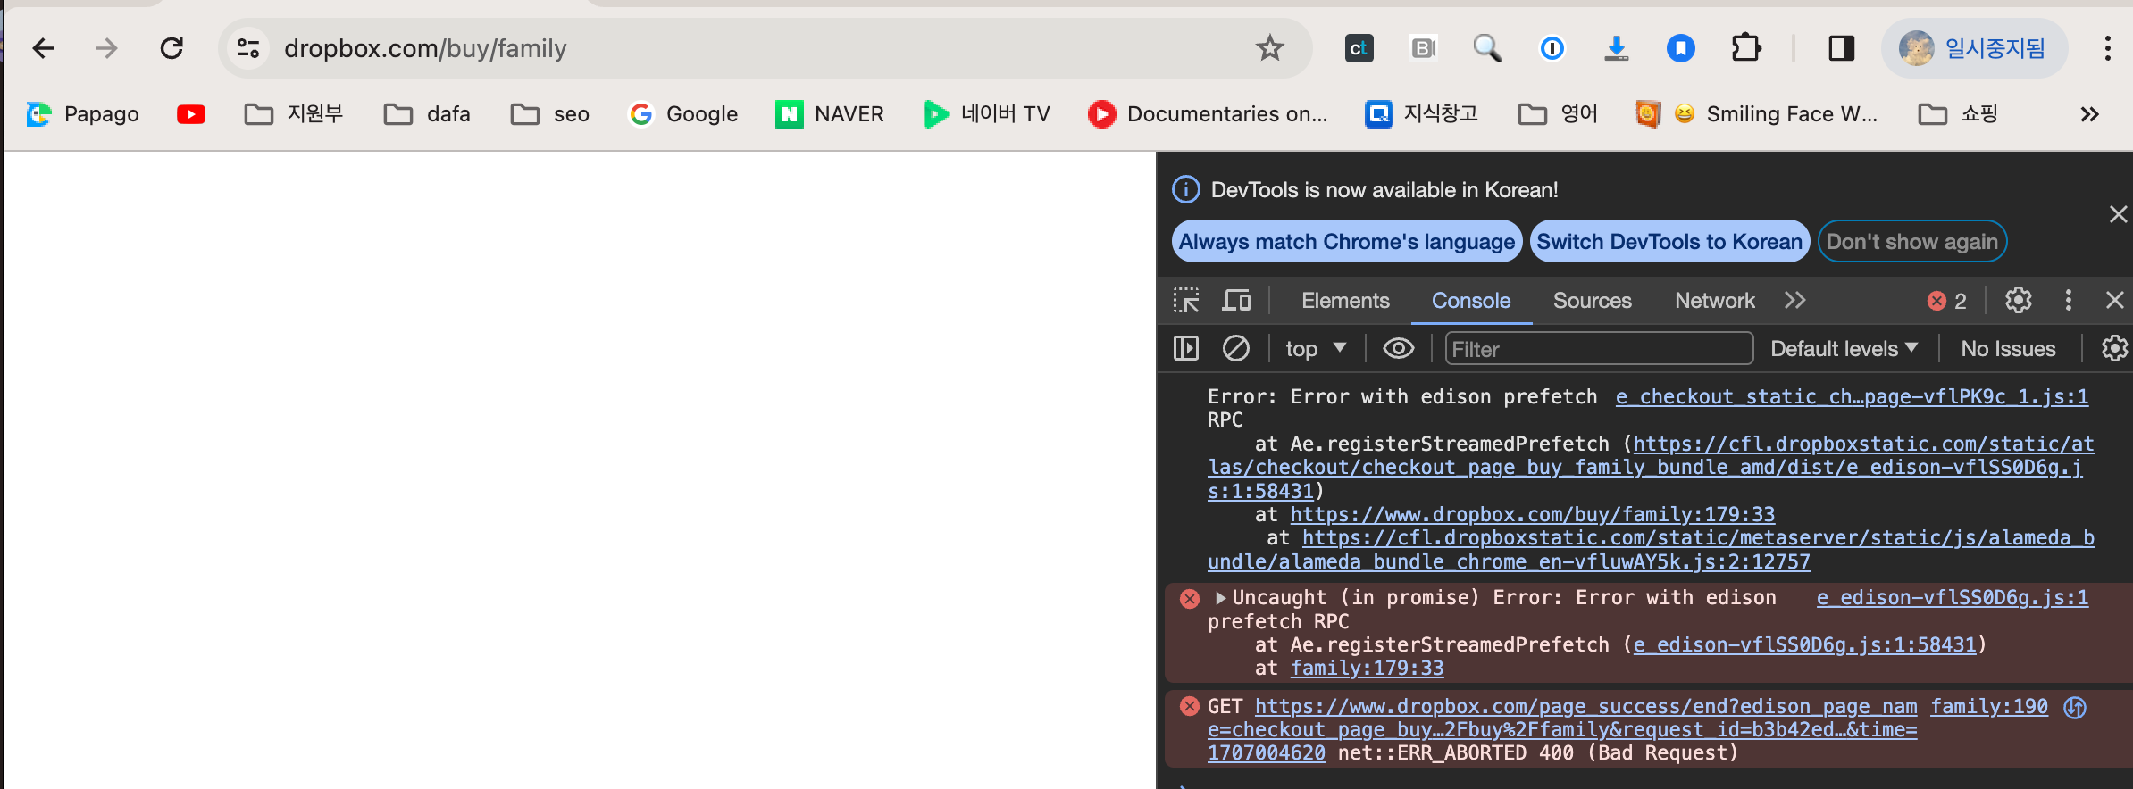2133x789 pixels.
Task: Go forward with the forward arrow
Action: [x=106, y=48]
